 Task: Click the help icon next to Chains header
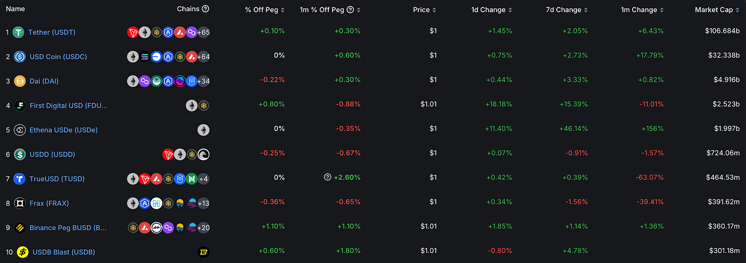click(x=206, y=9)
